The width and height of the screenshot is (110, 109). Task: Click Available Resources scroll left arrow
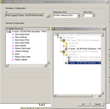point(7,65)
